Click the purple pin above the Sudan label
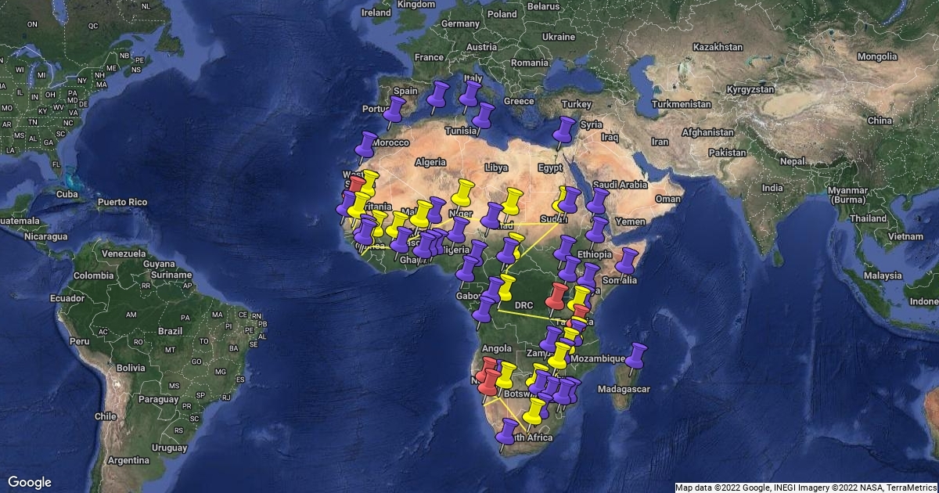 coord(571,200)
